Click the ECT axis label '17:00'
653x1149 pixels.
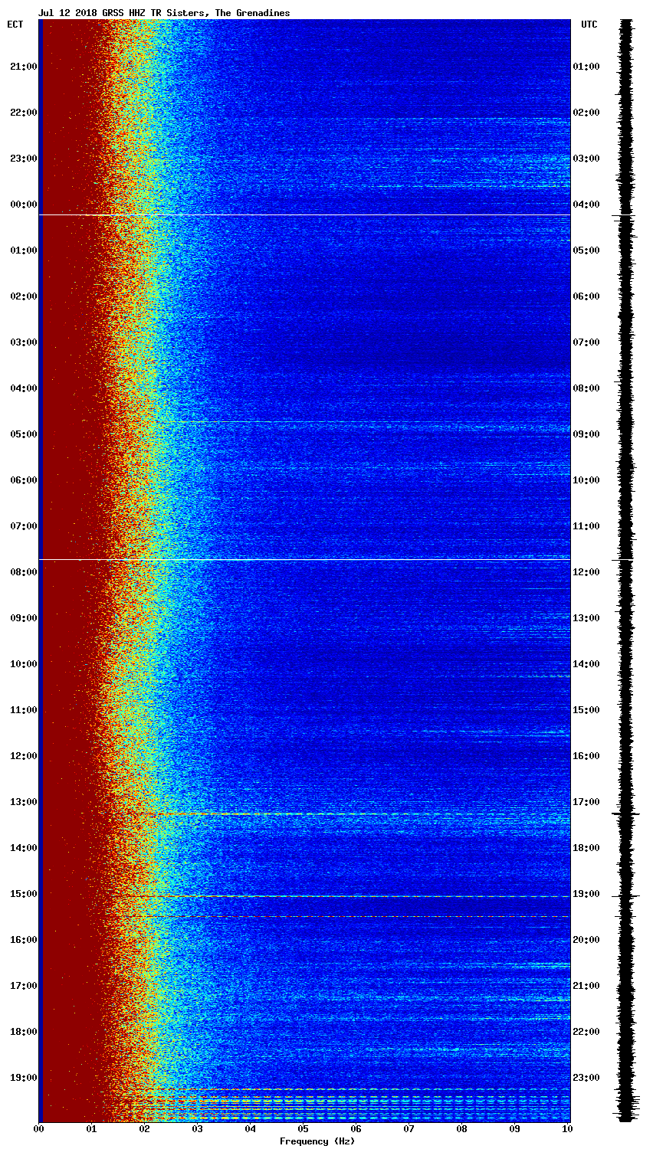24,986
